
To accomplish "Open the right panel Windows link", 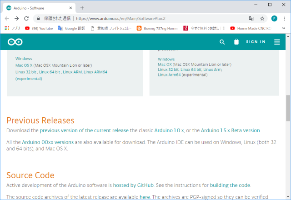I will point(166,59).
